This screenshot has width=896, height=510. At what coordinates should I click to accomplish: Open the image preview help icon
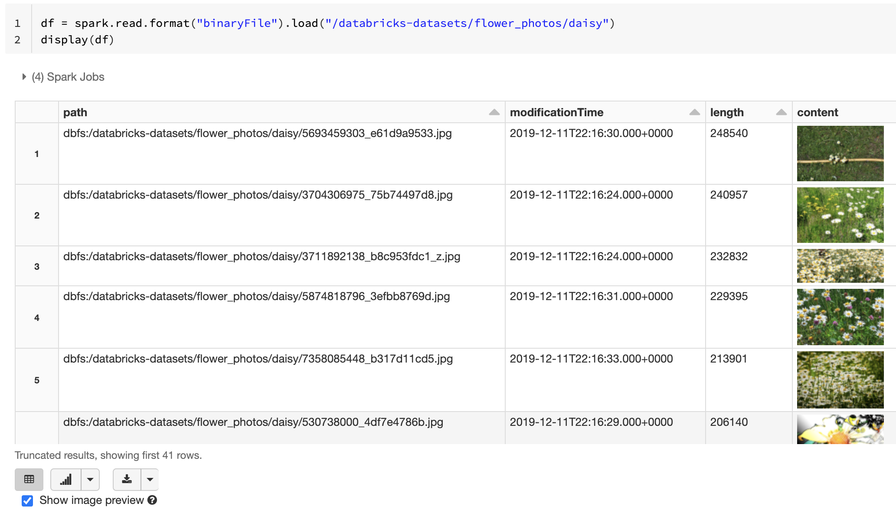pyautogui.click(x=152, y=500)
